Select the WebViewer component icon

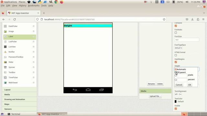coord(5,82)
